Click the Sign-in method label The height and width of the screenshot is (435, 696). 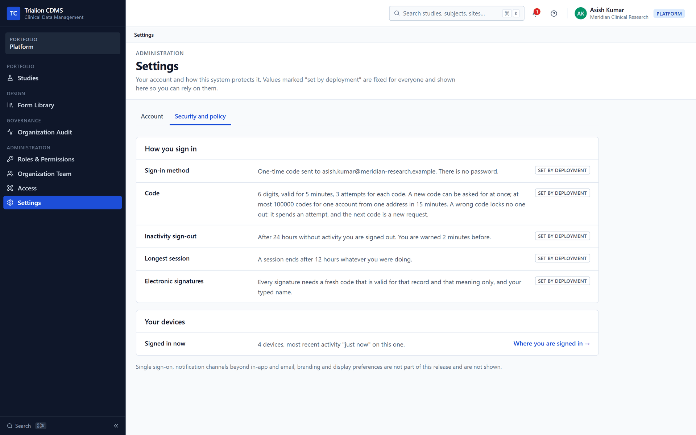click(x=167, y=170)
